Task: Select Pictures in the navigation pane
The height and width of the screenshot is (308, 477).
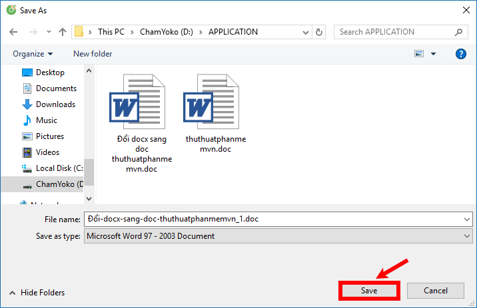Action: pos(50,136)
